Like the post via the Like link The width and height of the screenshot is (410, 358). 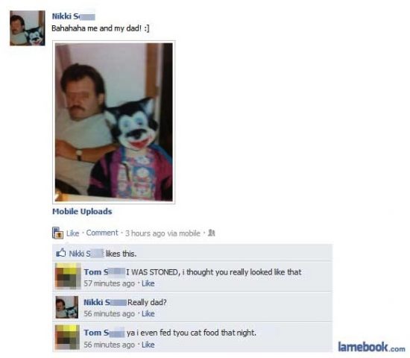pos(72,233)
